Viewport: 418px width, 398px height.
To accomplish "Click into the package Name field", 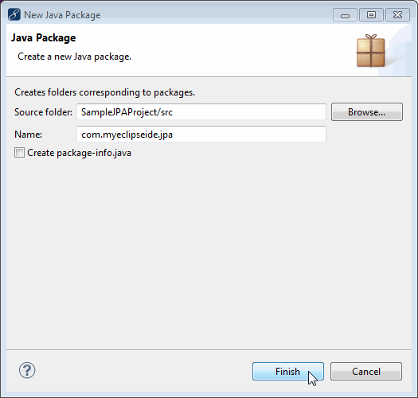I will tap(201, 134).
